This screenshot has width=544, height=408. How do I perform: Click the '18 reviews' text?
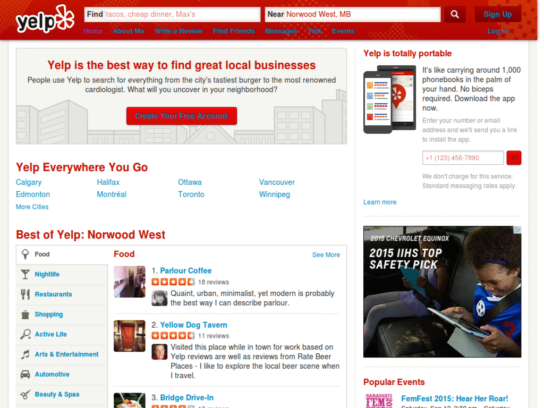tap(214, 282)
